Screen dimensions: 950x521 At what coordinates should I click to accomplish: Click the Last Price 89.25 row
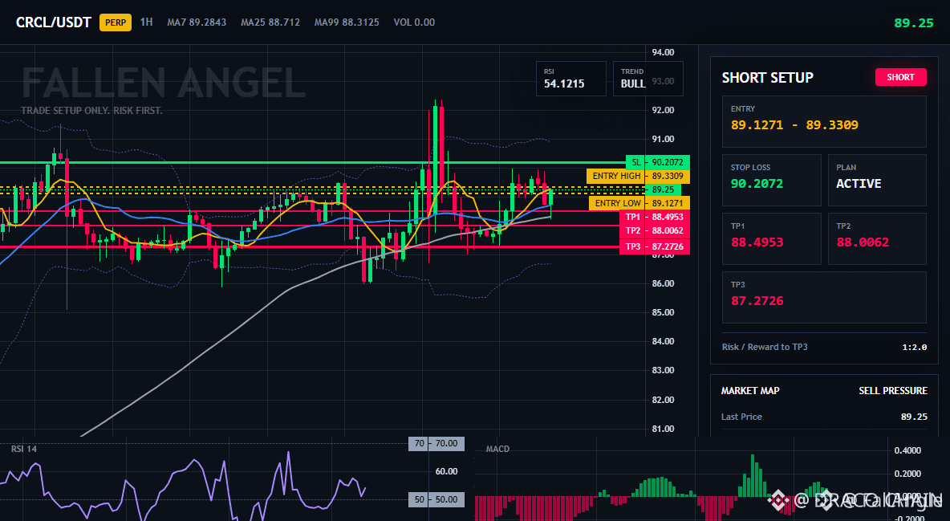[824, 417]
